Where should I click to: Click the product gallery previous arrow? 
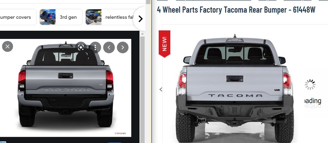pyautogui.click(x=161, y=89)
